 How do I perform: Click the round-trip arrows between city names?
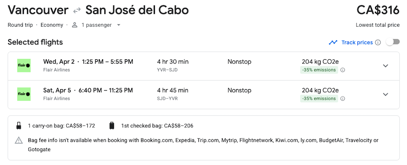(x=77, y=11)
